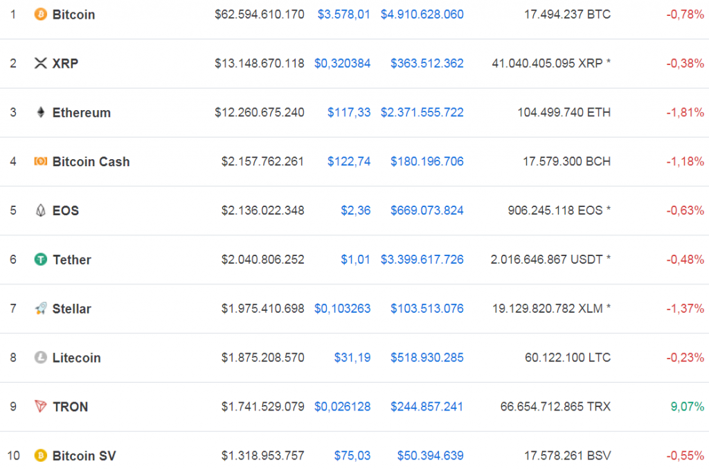Select Ethereum change value -1,81%
The width and height of the screenshot is (709, 470).
tap(685, 113)
